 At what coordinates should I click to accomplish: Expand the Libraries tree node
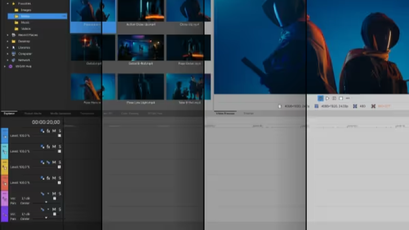[x=8, y=48]
